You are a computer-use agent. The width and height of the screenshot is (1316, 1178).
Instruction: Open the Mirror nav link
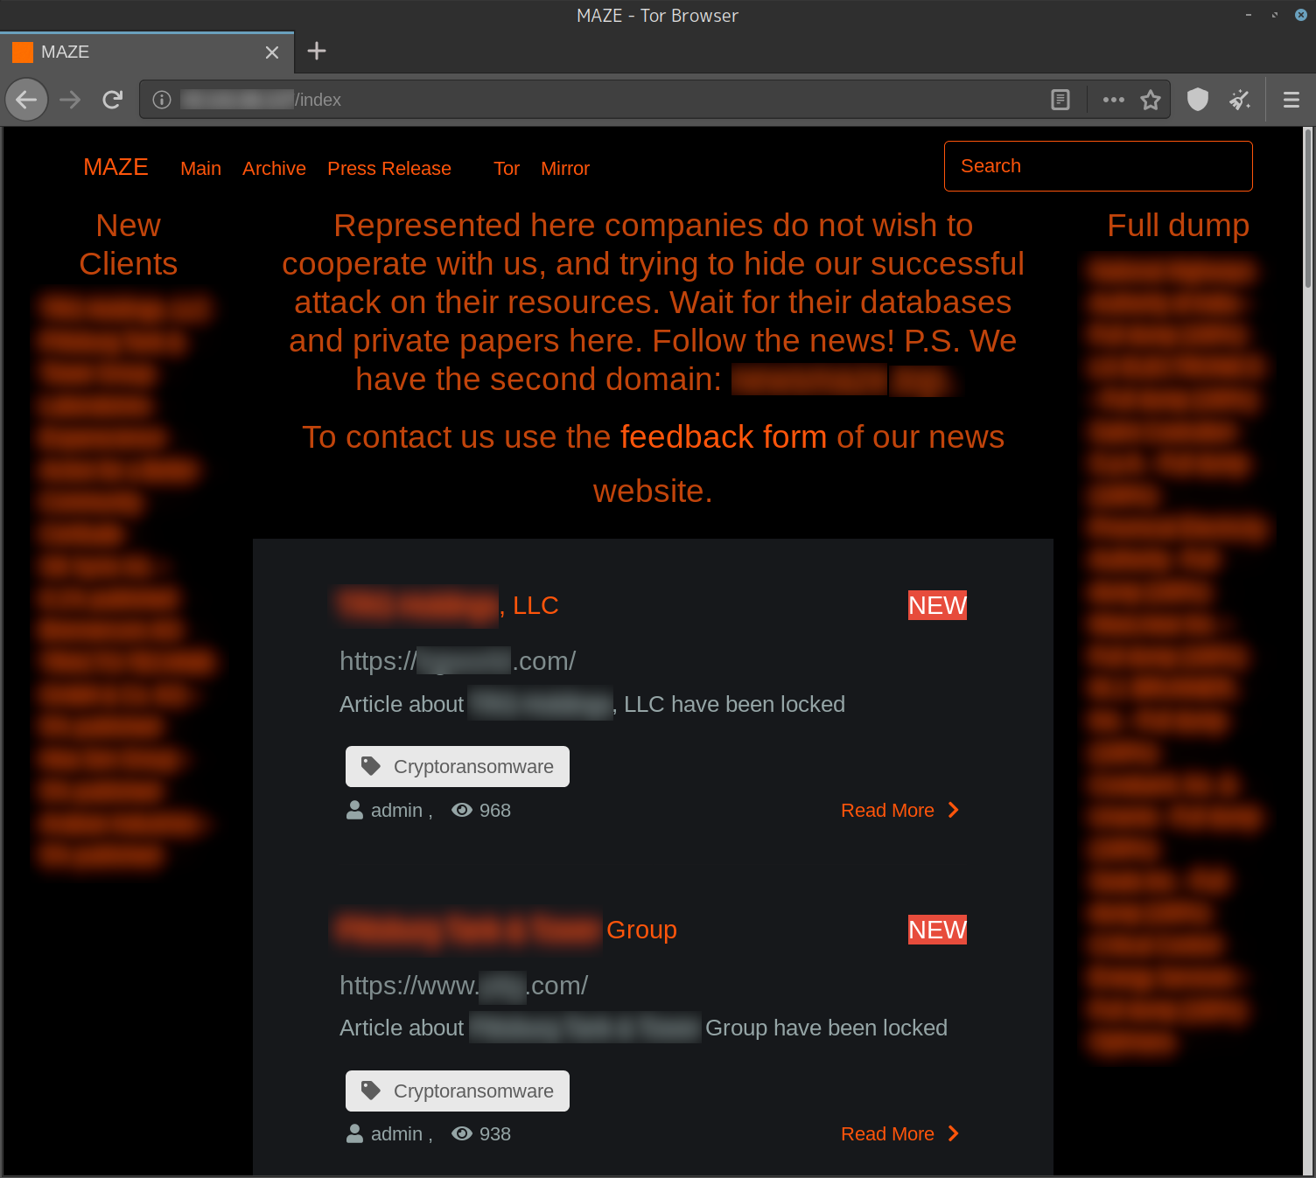(x=565, y=169)
